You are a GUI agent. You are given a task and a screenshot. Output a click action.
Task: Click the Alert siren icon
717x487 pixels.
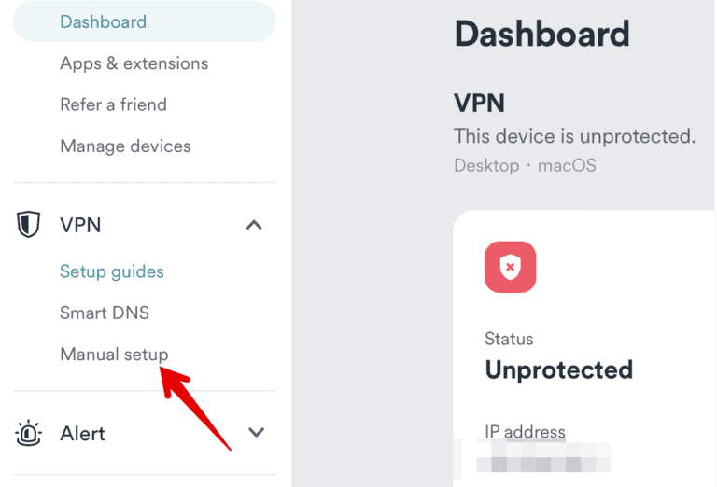(x=30, y=433)
